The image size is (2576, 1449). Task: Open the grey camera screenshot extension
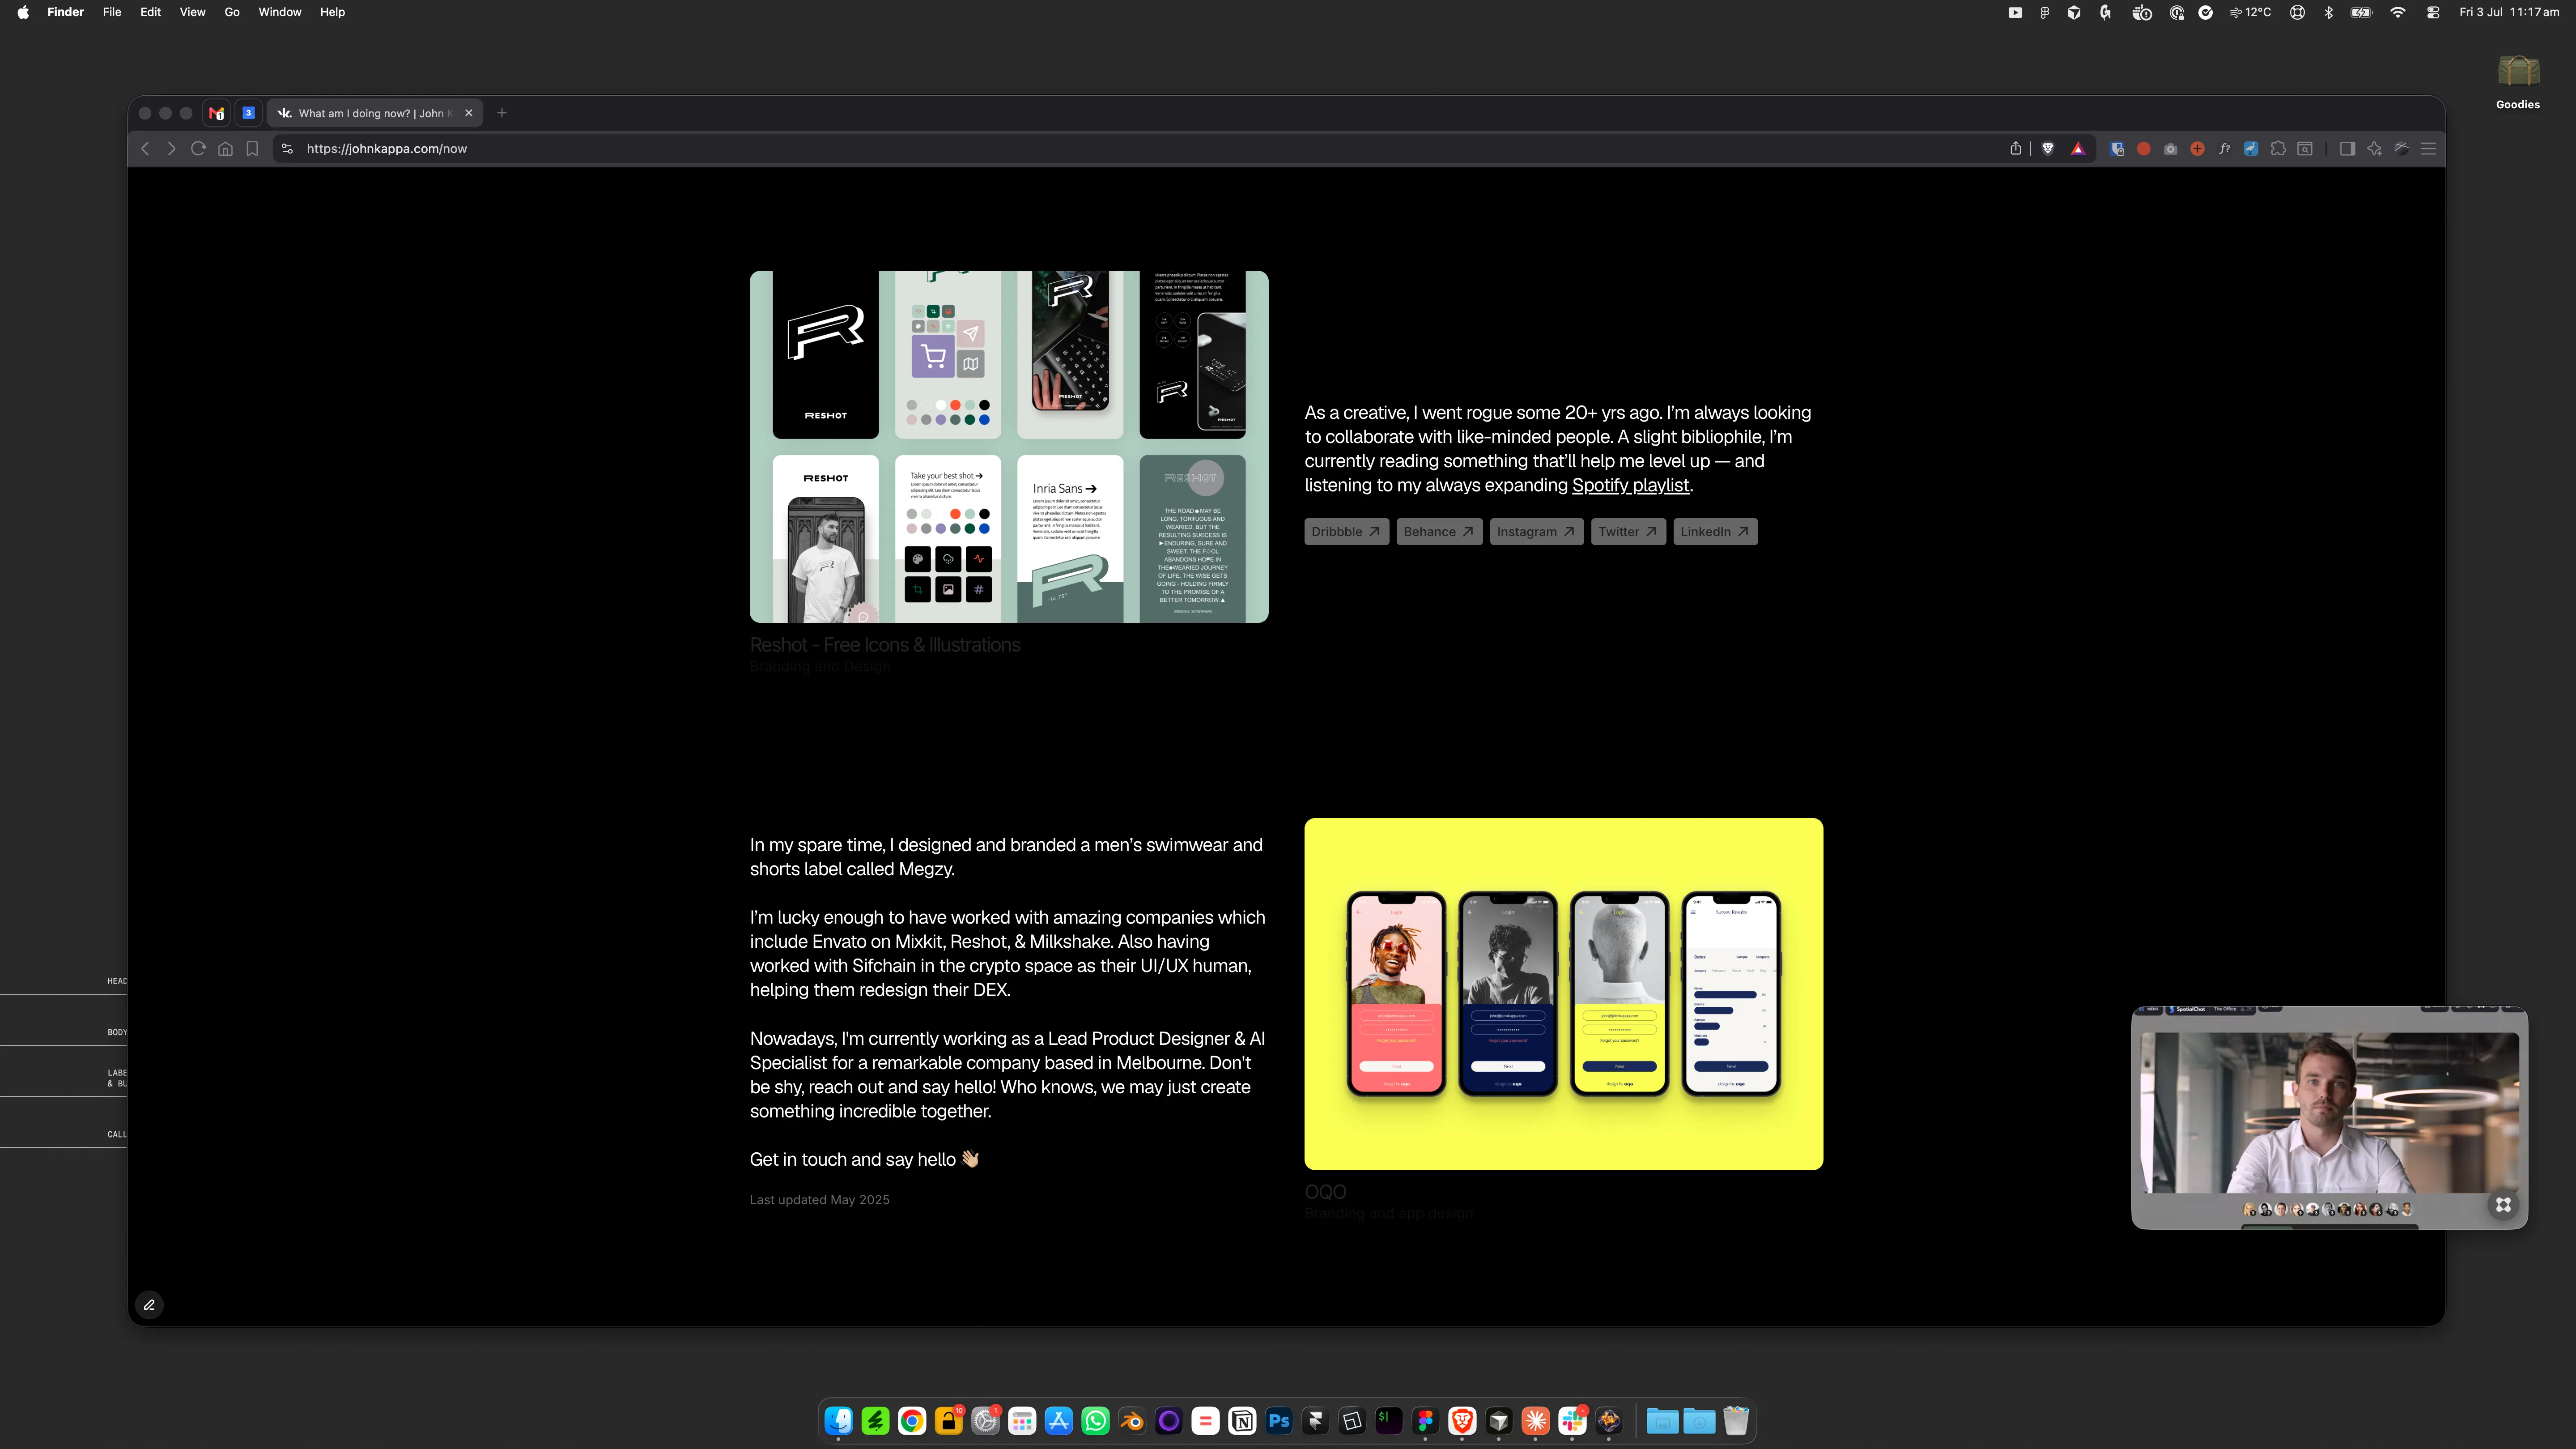click(x=2170, y=149)
